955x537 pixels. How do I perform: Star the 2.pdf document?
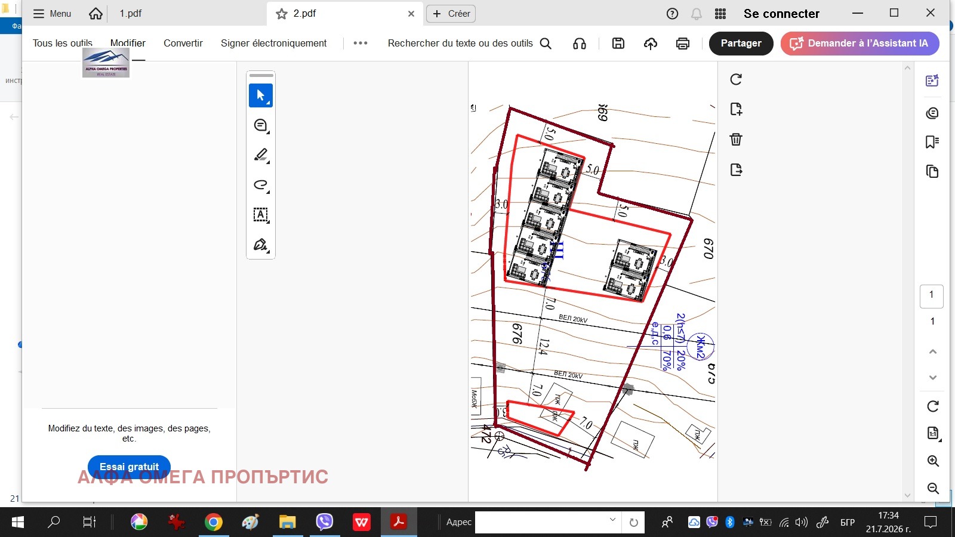coord(282,14)
